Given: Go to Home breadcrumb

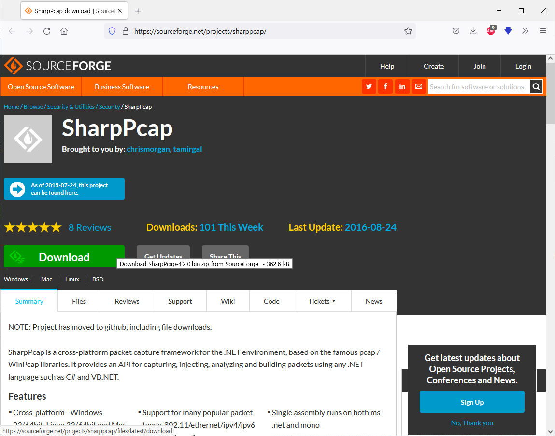Looking at the screenshot, I should [x=11, y=107].
